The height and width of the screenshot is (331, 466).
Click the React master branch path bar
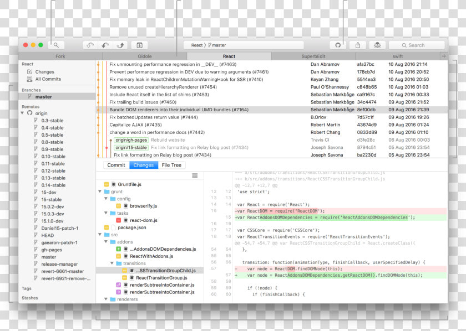244,45
